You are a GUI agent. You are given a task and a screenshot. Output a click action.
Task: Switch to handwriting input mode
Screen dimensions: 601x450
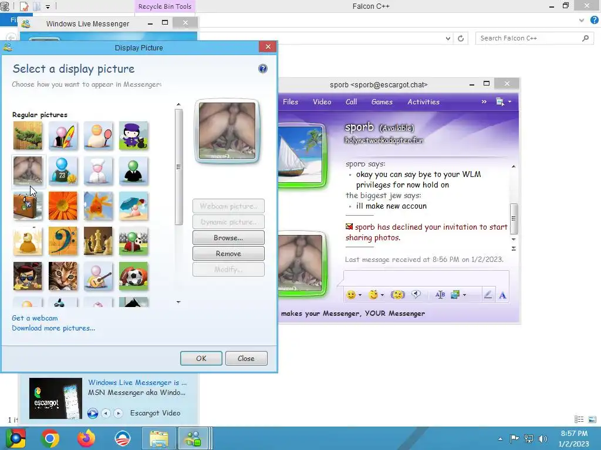[x=488, y=295]
